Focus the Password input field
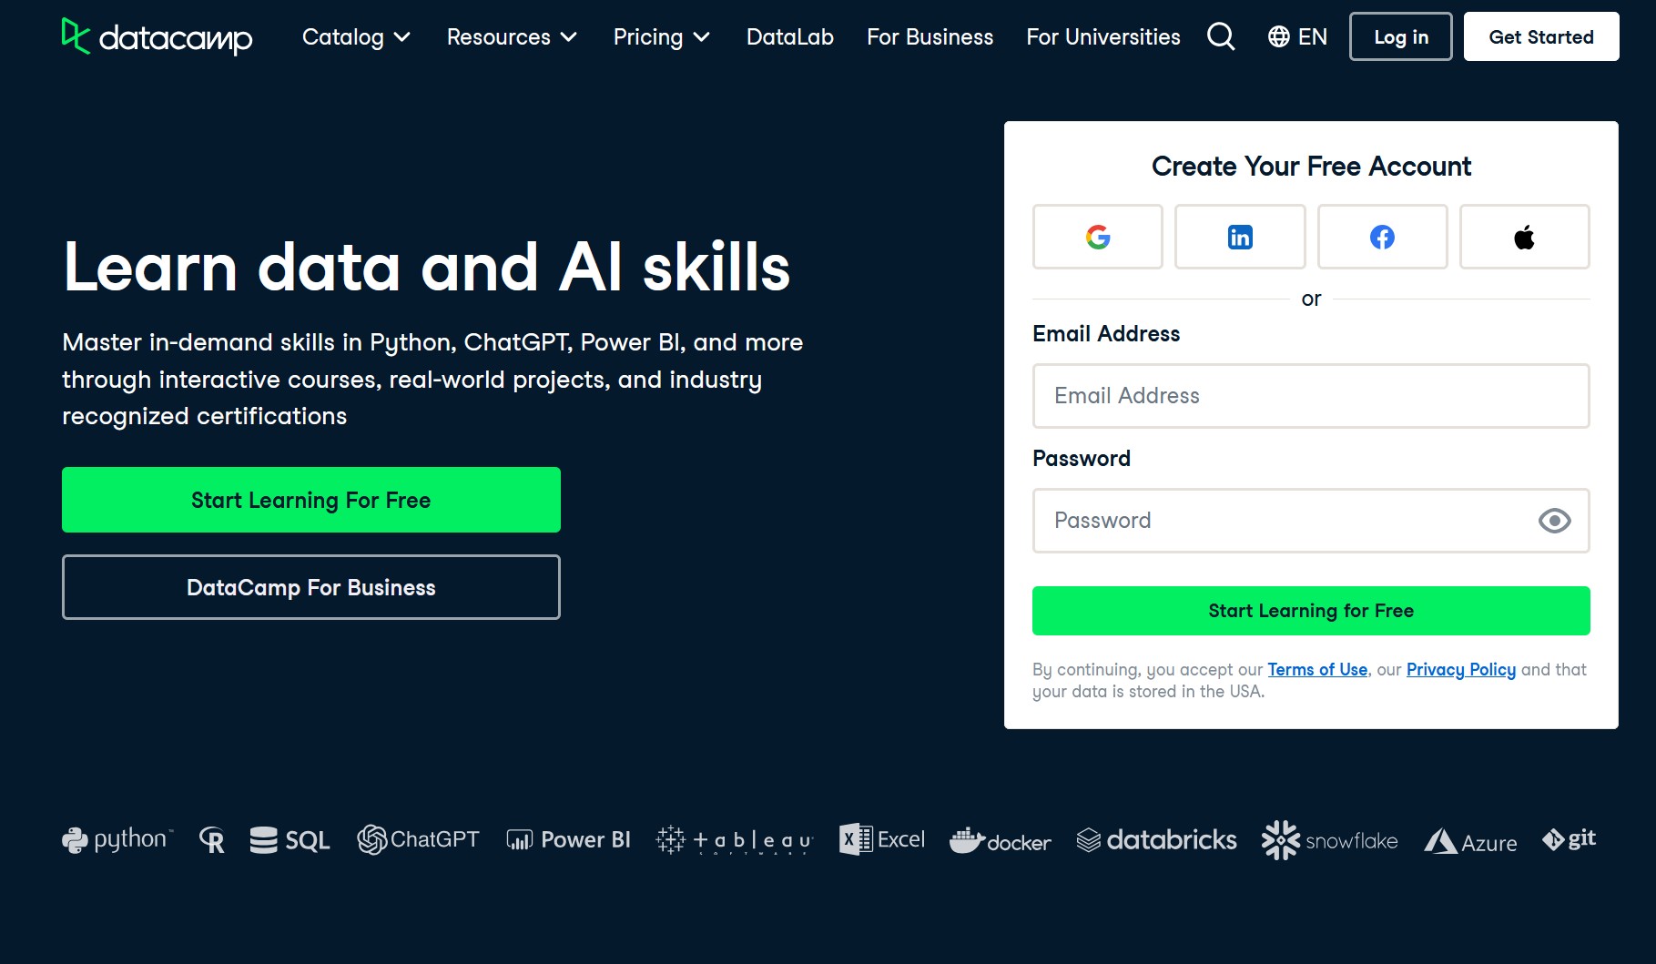1656x964 pixels. click(1311, 521)
